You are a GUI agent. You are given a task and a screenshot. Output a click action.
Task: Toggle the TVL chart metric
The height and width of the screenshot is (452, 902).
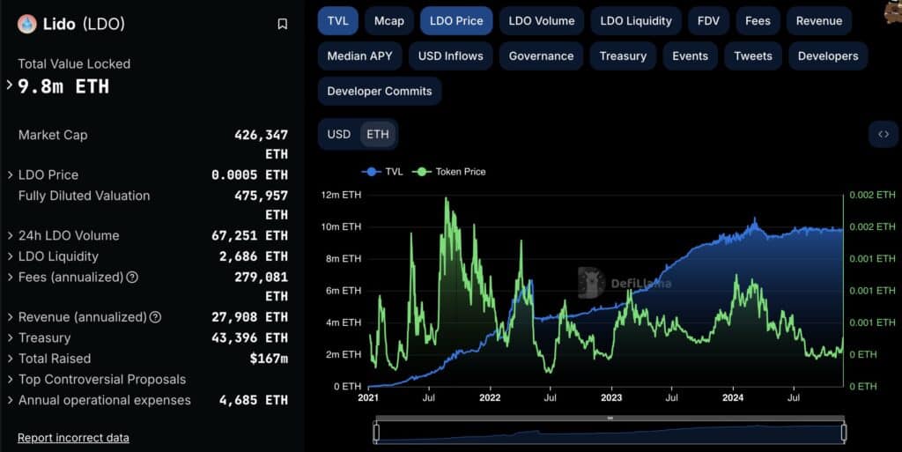pos(337,20)
